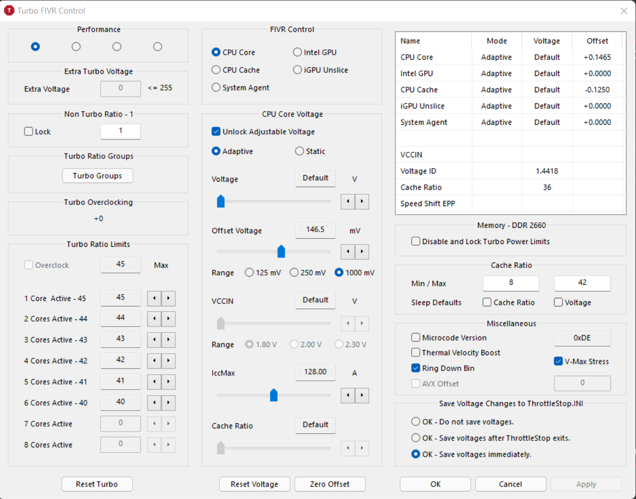
Task: Check Disable and Lock Turbo Power Limits
Action: pos(416,241)
